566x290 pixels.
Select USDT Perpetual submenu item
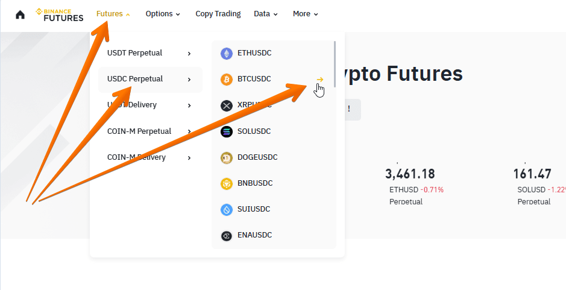click(135, 53)
